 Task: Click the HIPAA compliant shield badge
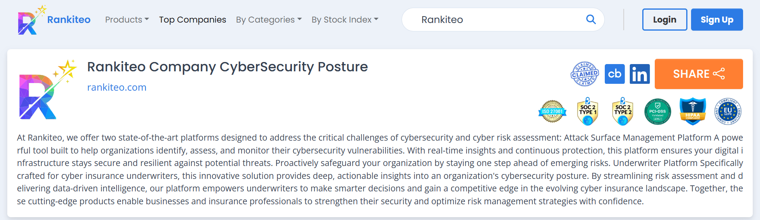[693, 112]
